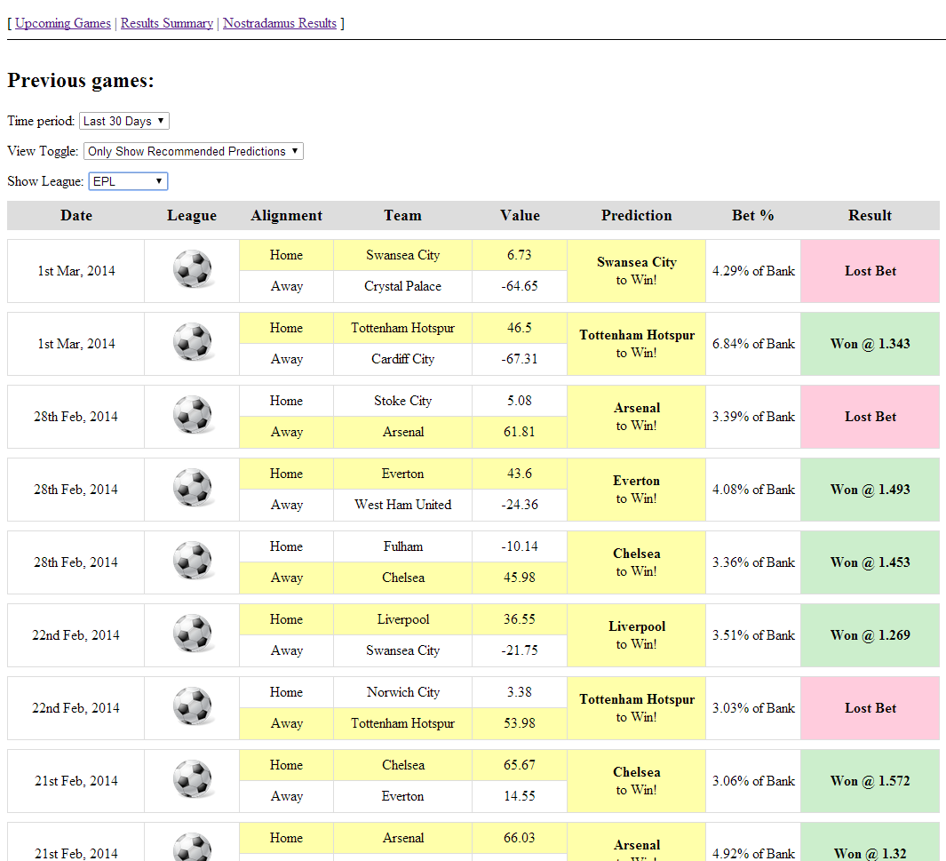The image size is (946, 861).
Task: Click the 6.84% of Bank cell
Action: (753, 344)
